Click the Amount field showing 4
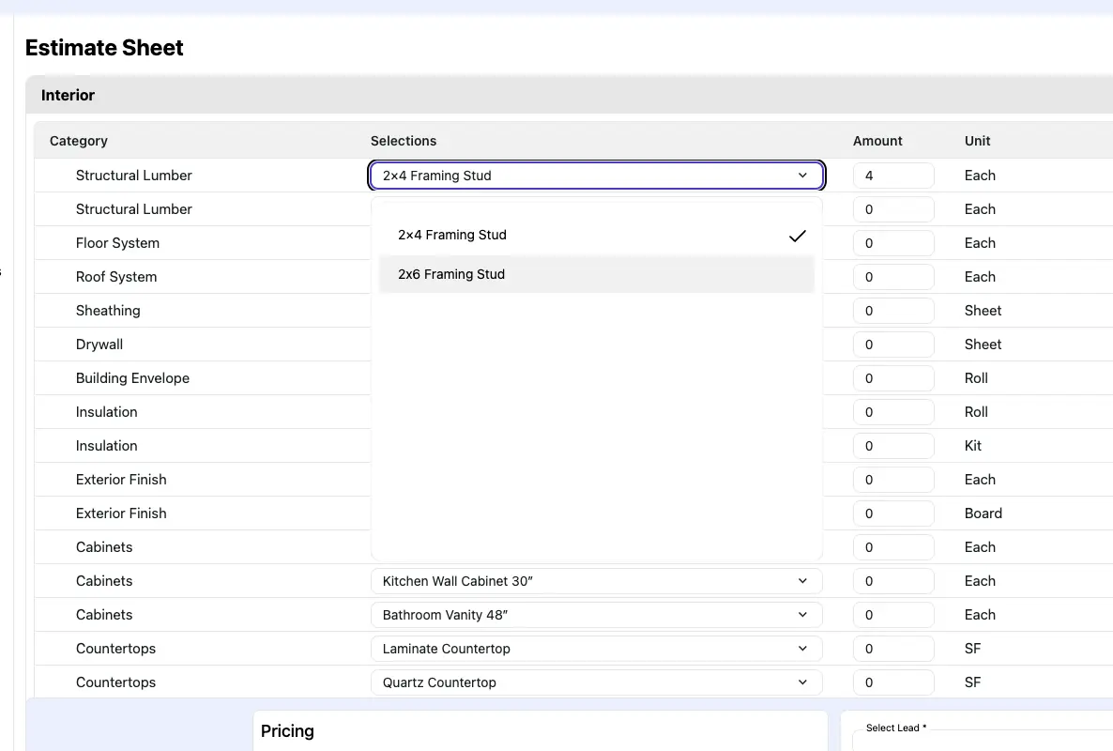Screen dimensions: 1113x751 [x=892, y=176]
